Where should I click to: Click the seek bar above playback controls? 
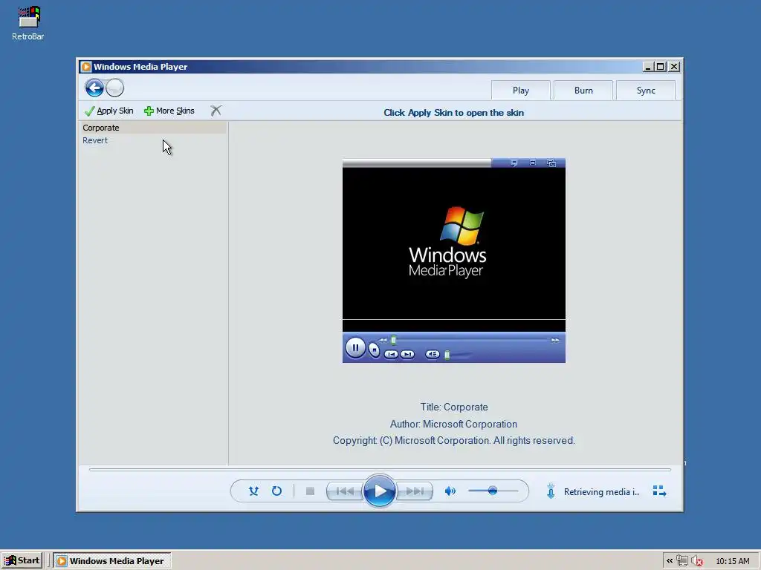380,470
